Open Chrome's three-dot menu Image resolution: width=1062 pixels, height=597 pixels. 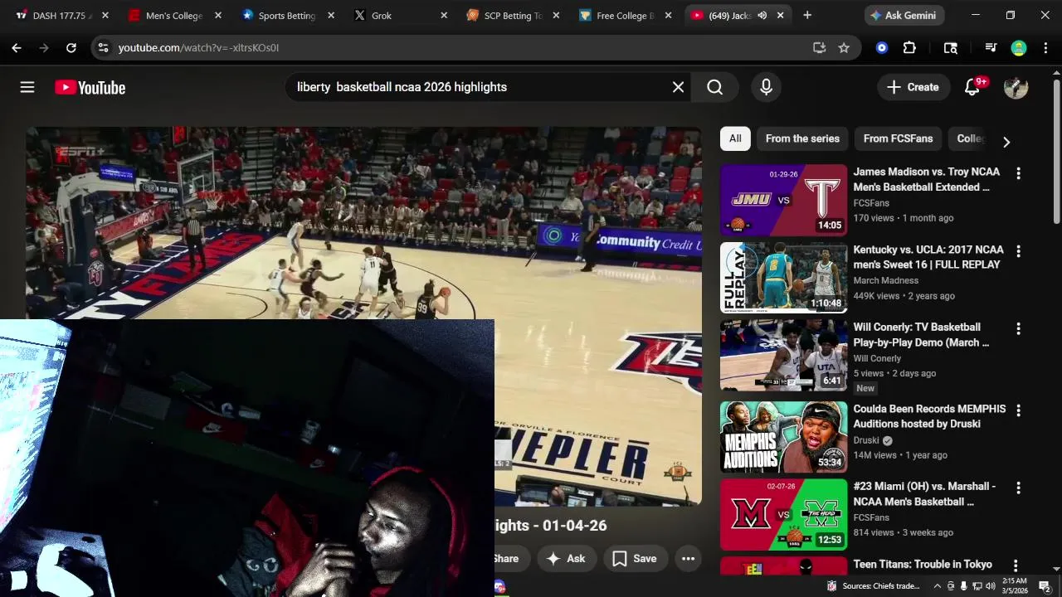click(1045, 48)
